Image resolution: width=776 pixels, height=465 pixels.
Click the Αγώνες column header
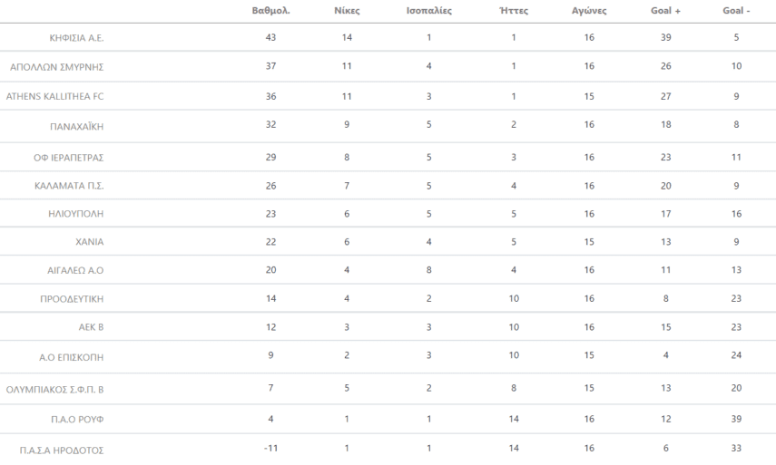(589, 12)
